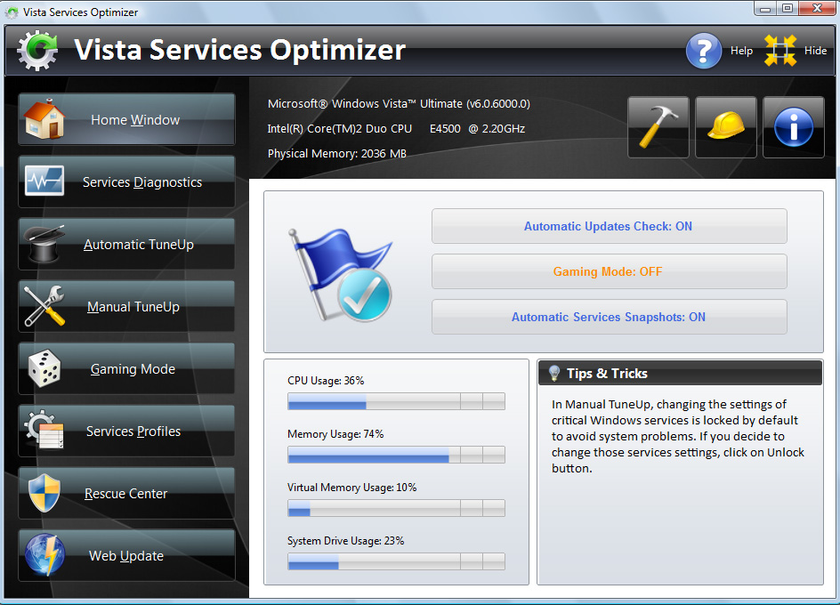Viewport: 840px width, 605px height.
Task: Minimize the Vista Services Optimizer window
Action: click(765, 8)
